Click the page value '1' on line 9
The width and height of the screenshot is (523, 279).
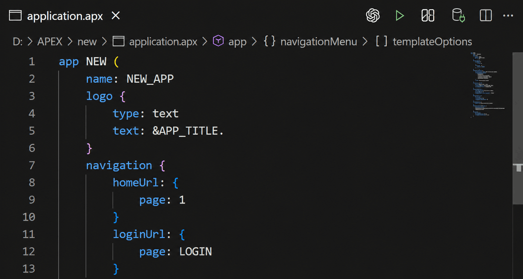(x=182, y=200)
